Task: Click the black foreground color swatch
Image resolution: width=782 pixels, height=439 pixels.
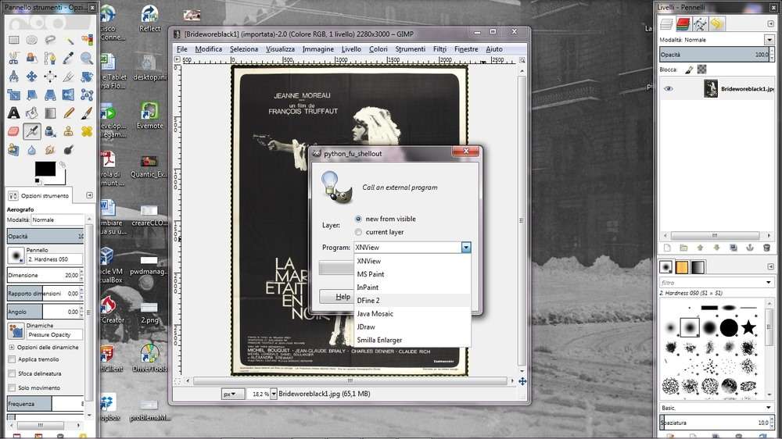Action: click(45, 169)
